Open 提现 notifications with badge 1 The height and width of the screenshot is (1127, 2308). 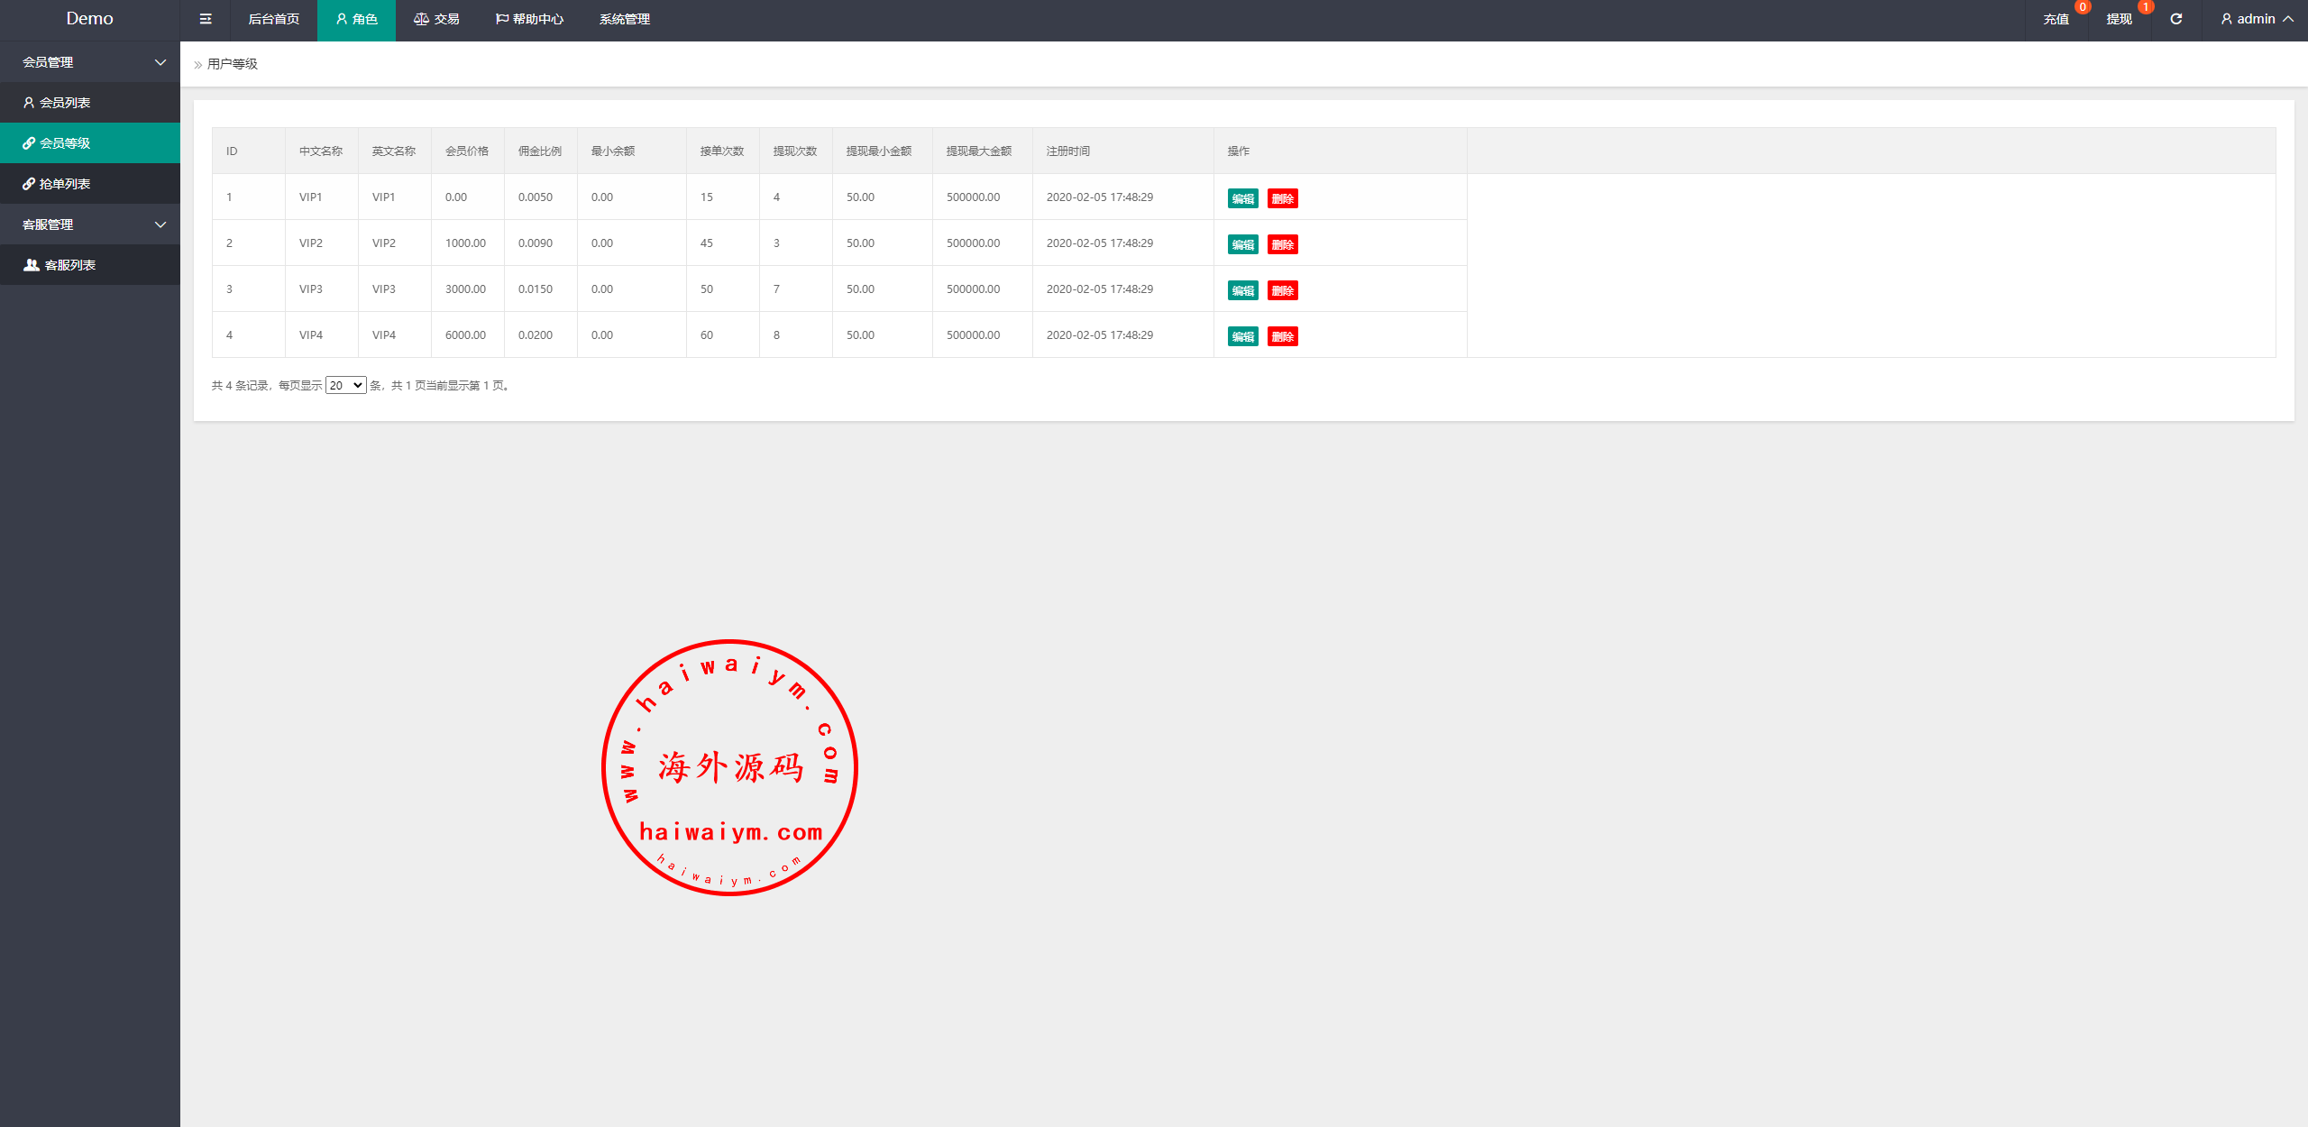(x=2120, y=19)
